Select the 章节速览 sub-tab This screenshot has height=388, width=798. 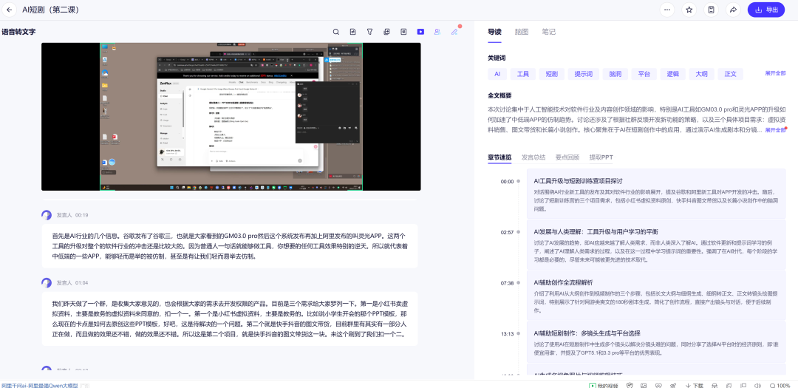pos(499,157)
